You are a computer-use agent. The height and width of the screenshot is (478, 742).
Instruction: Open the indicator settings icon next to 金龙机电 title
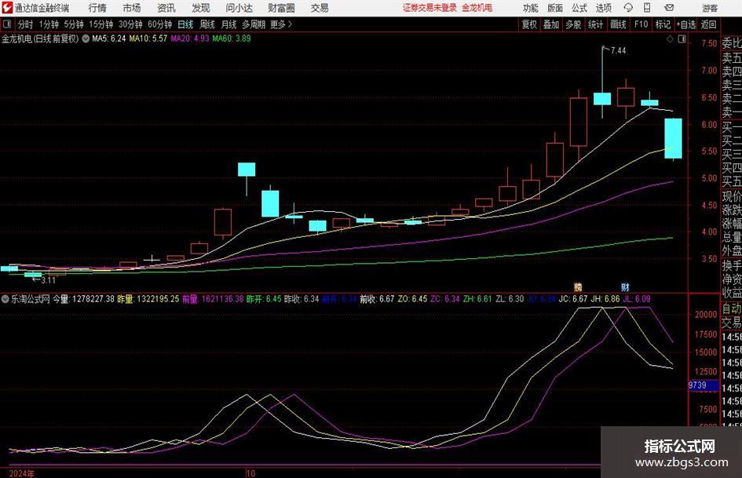pyautogui.click(x=86, y=38)
